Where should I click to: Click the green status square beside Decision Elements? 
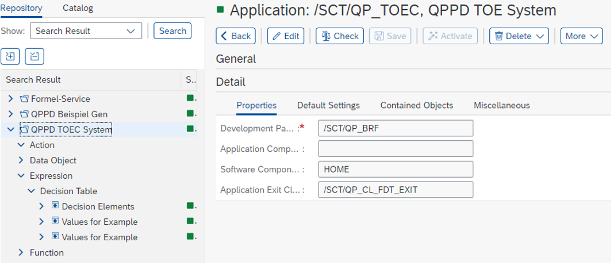[x=190, y=206]
